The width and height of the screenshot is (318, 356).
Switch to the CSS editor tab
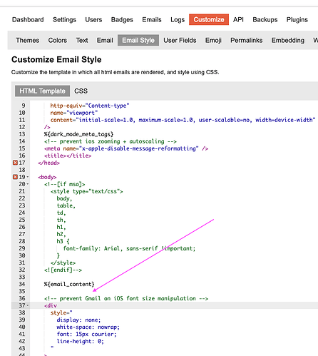coord(81,91)
